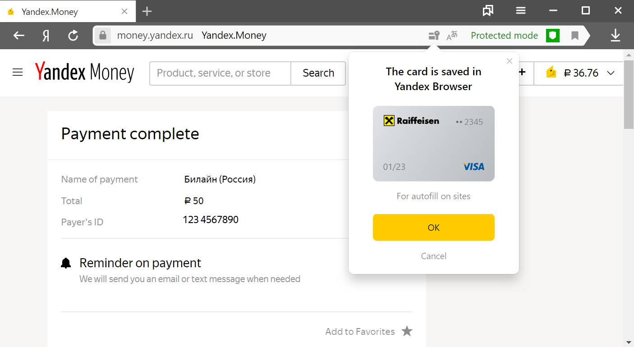Image resolution: width=634 pixels, height=347 pixels.
Task: Toggle Add to Favorites star
Action: point(407,331)
